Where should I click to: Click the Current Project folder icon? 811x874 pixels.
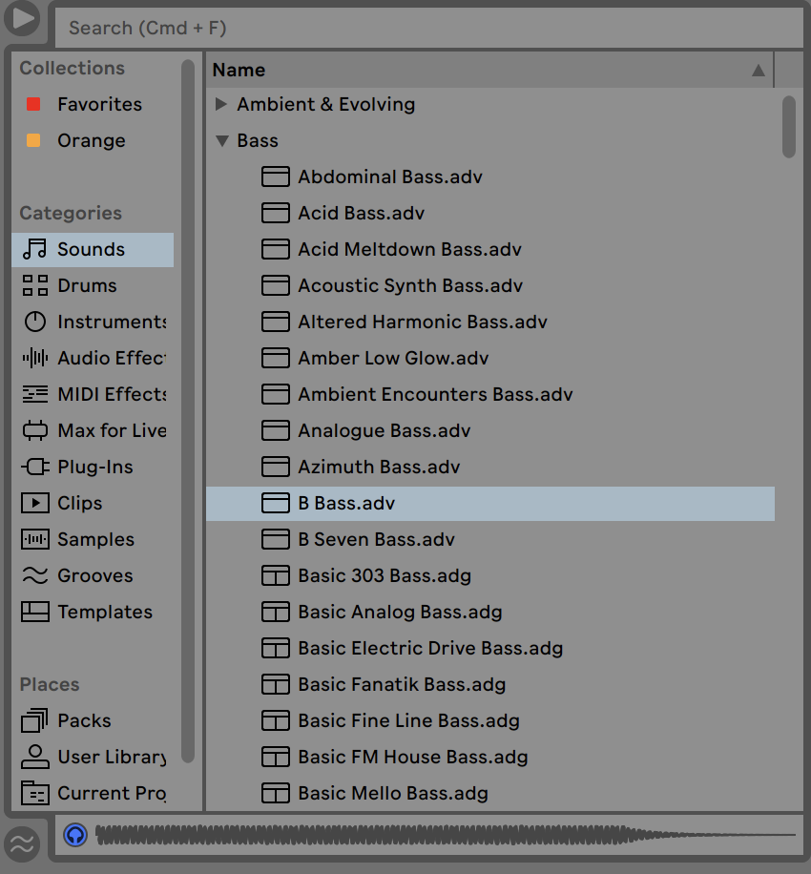[x=34, y=793]
